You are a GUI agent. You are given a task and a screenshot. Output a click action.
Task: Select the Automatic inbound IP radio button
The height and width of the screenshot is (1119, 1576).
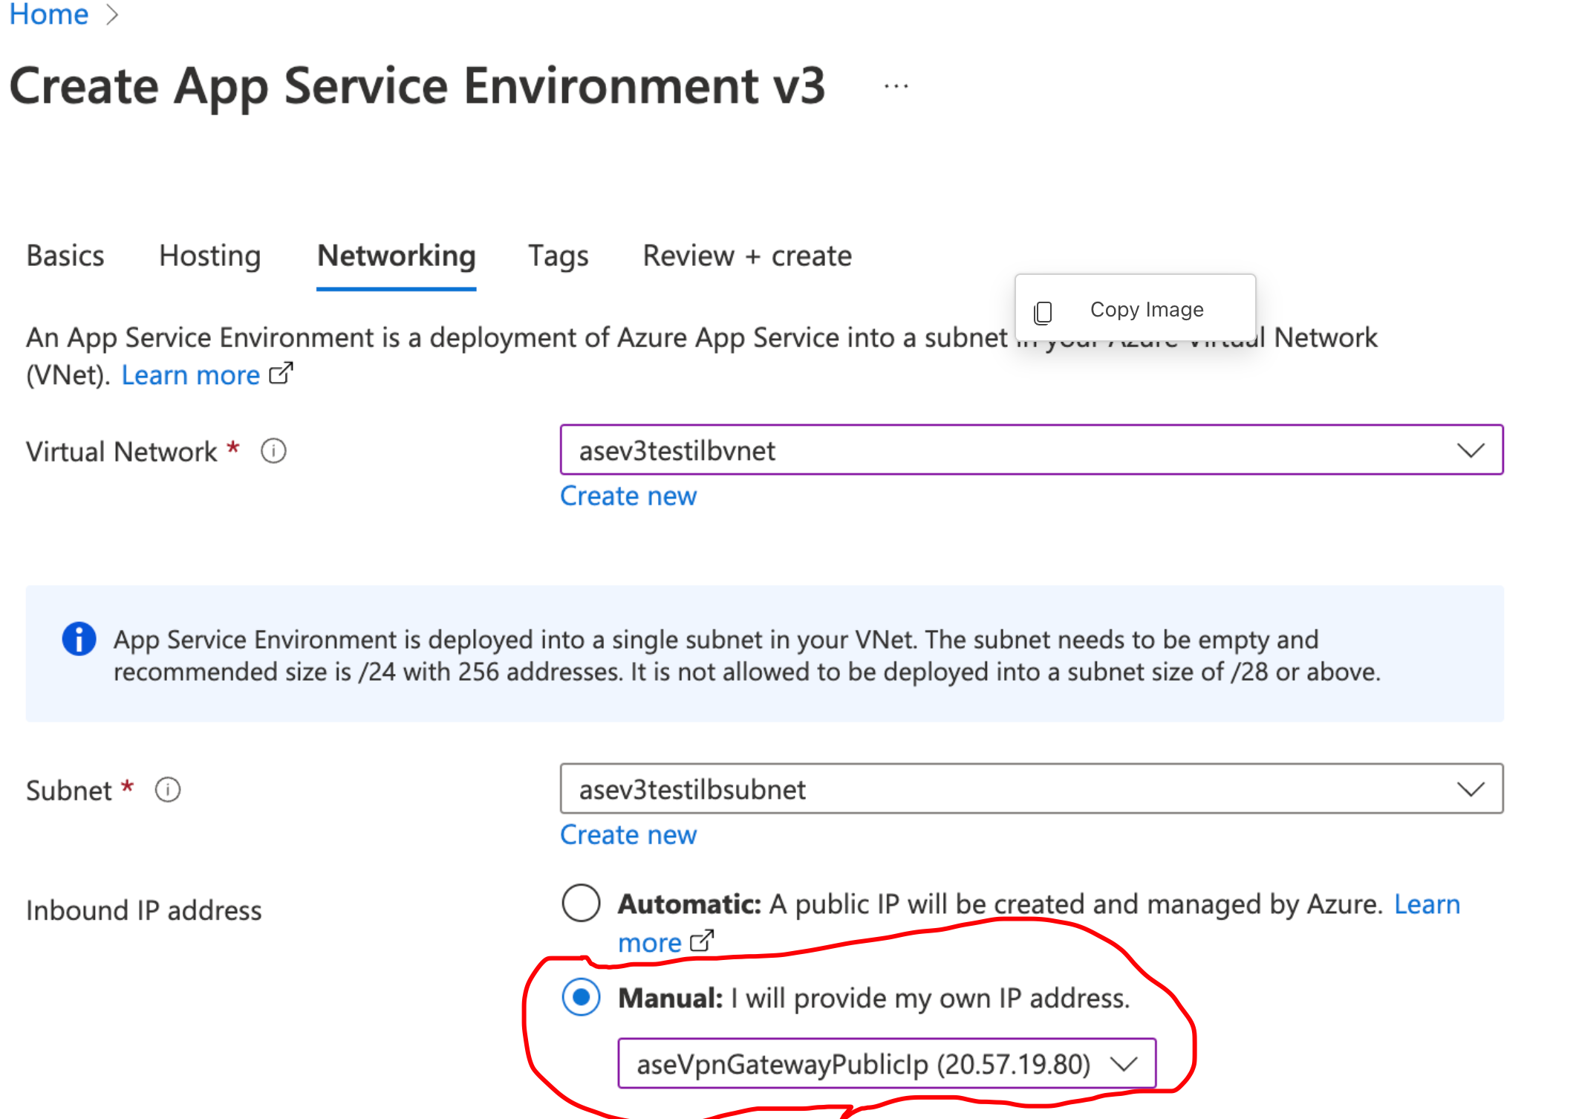(x=581, y=903)
